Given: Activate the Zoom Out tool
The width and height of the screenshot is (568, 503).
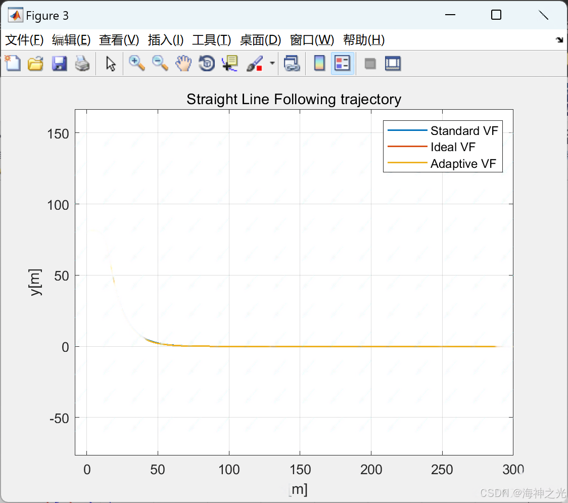Looking at the screenshot, I should click(160, 63).
